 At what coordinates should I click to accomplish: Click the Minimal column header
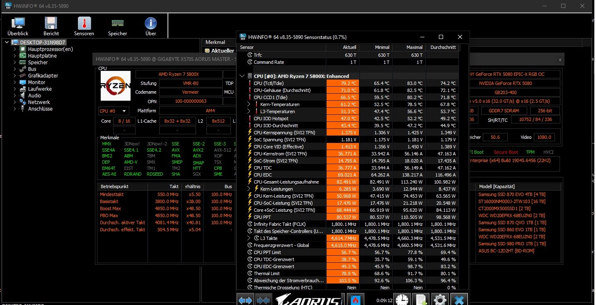point(376,48)
